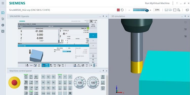The image size is (190, 95).
Task: Click the REPOS key on control panel
Action: (x=31, y=77)
